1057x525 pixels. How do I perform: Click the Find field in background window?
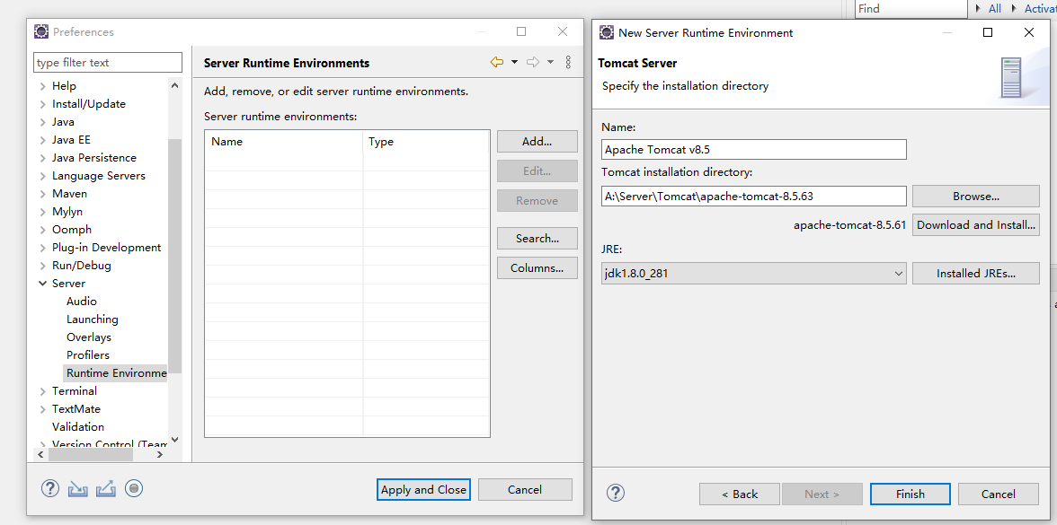pyautogui.click(x=911, y=9)
